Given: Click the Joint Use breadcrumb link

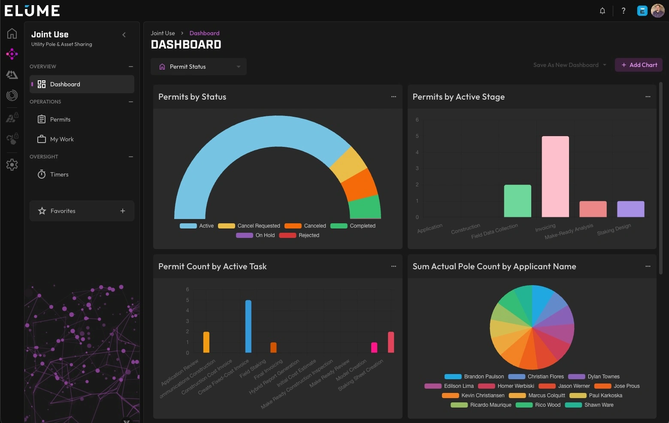Looking at the screenshot, I should (163, 33).
